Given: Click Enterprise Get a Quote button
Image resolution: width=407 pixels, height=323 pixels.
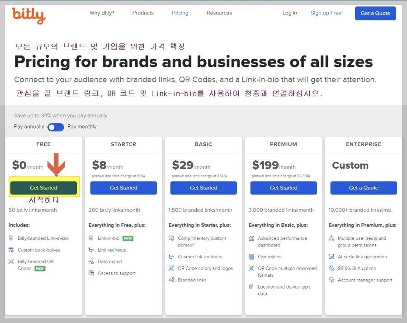Looking at the screenshot, I should click(364, 188).
